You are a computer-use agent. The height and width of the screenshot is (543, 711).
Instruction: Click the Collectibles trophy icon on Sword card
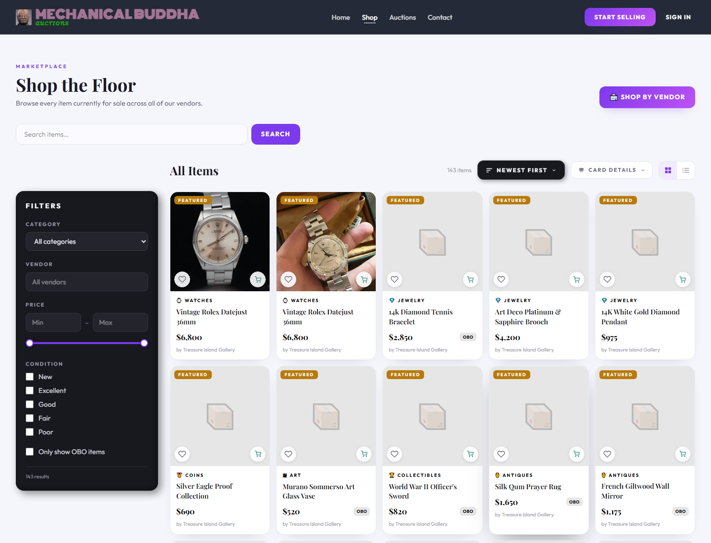[x=392, y=475]
